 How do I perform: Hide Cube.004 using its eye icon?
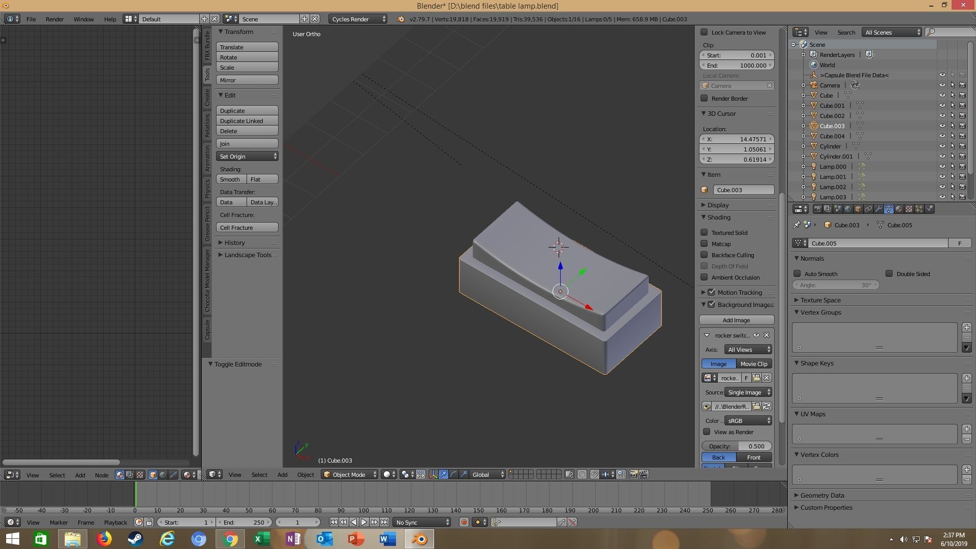[942, 136]
